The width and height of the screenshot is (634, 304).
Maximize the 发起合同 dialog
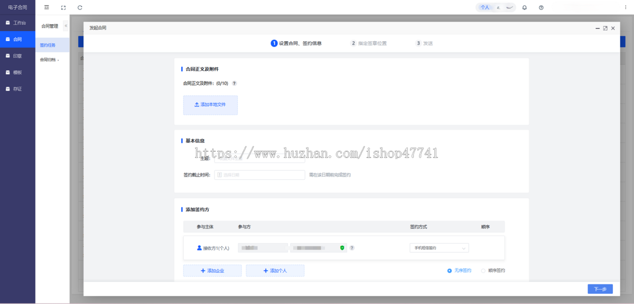[605, 28]
